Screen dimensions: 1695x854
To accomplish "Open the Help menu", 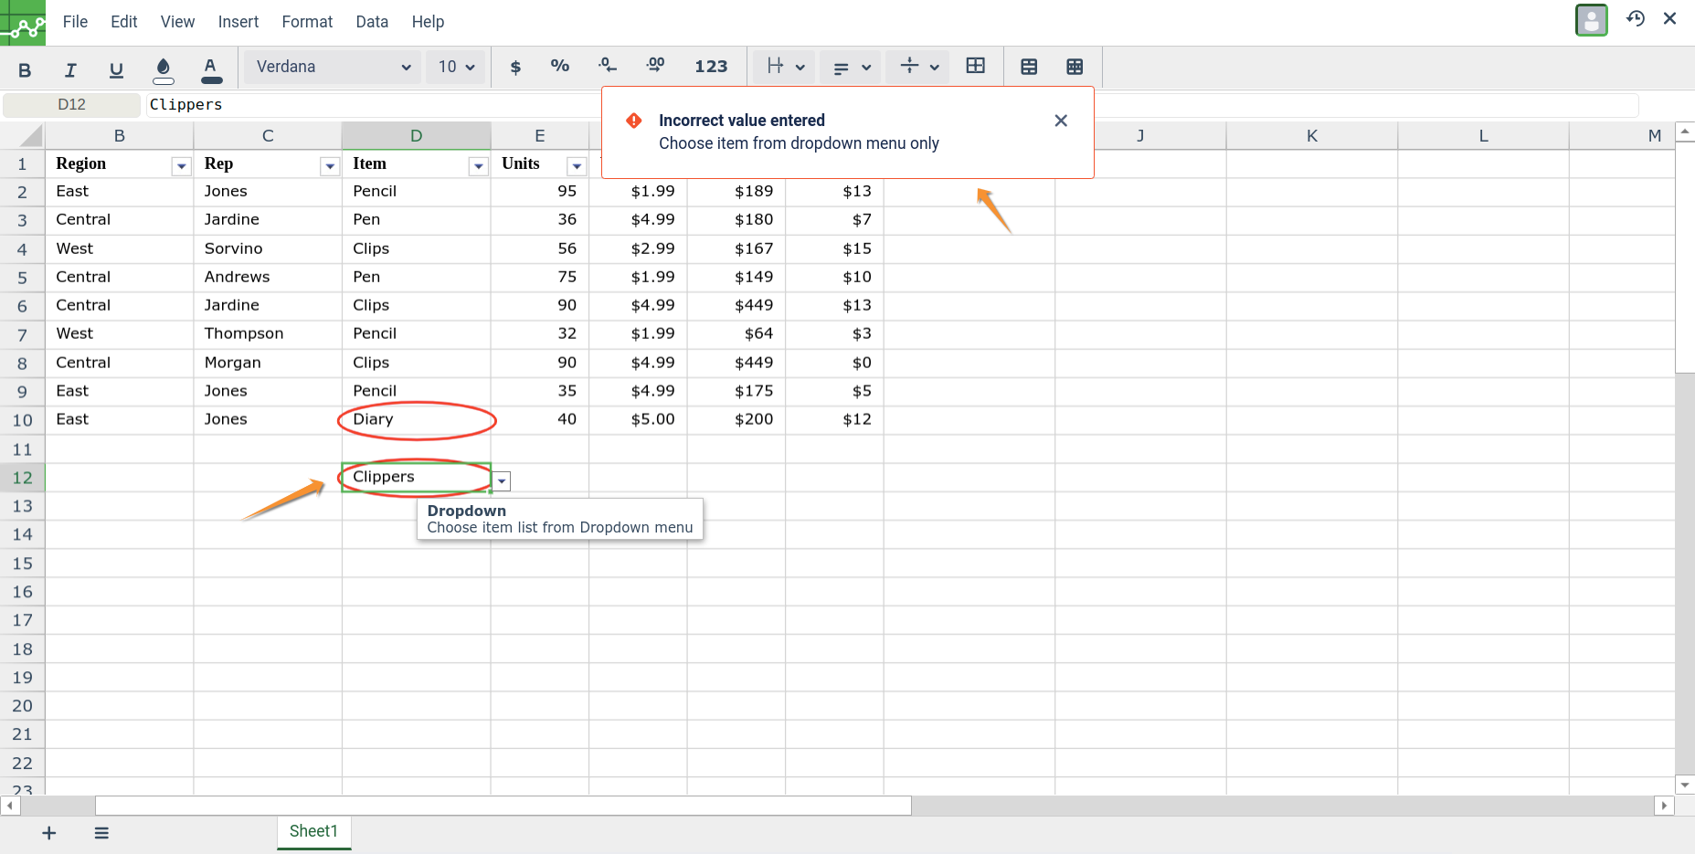I will [x=428, y=22].
